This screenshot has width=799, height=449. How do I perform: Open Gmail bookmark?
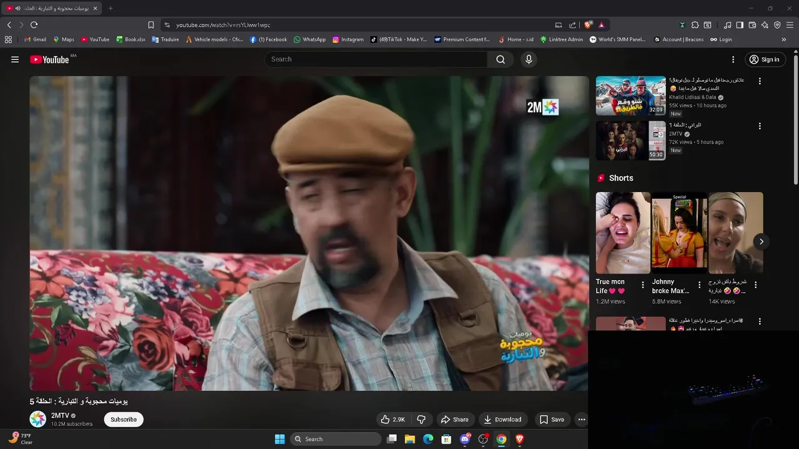pos(35,39)
